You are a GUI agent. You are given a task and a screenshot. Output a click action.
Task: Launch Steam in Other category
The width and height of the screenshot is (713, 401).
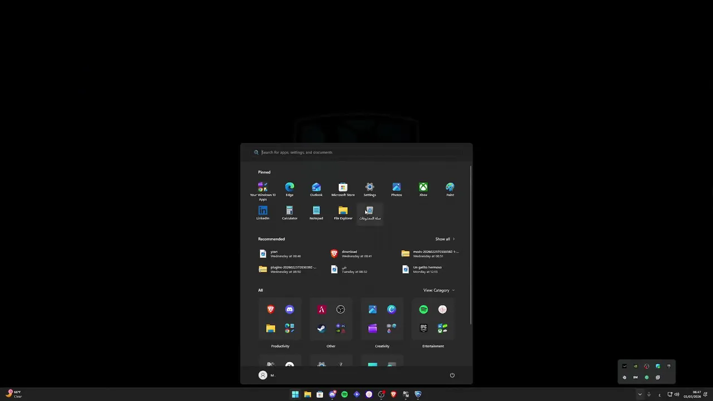[x=321, y=328]
